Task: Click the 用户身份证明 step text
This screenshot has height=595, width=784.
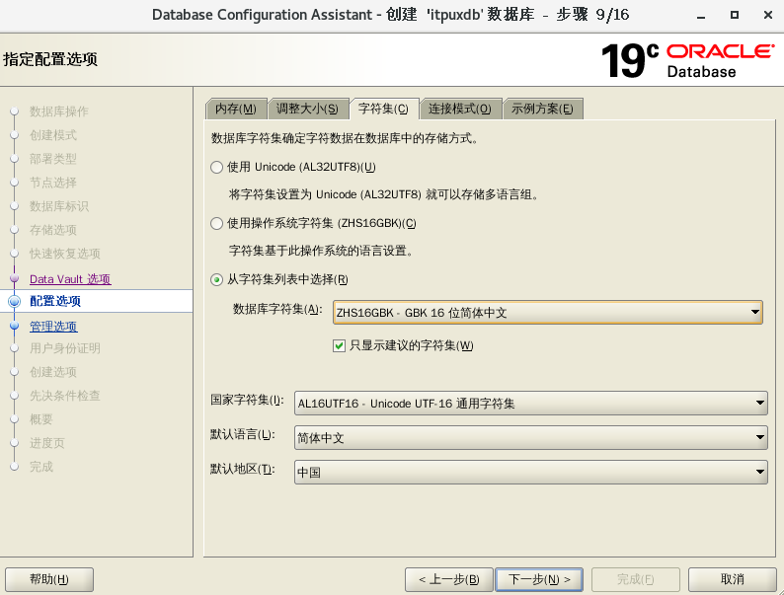Action: coord(65,348)
